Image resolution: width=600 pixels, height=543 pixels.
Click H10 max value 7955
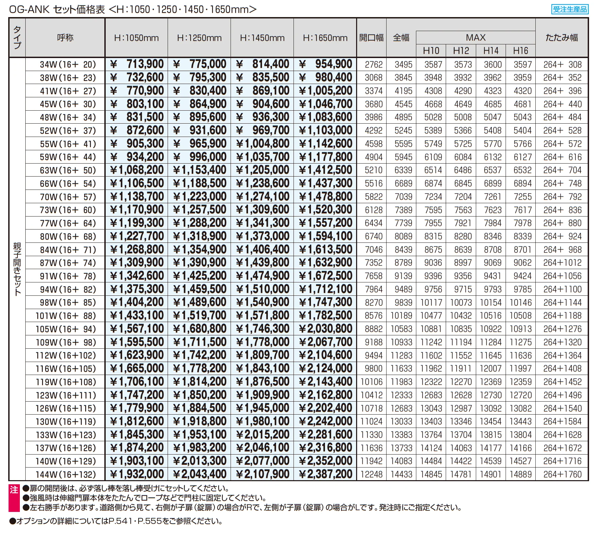click(433, 223)
